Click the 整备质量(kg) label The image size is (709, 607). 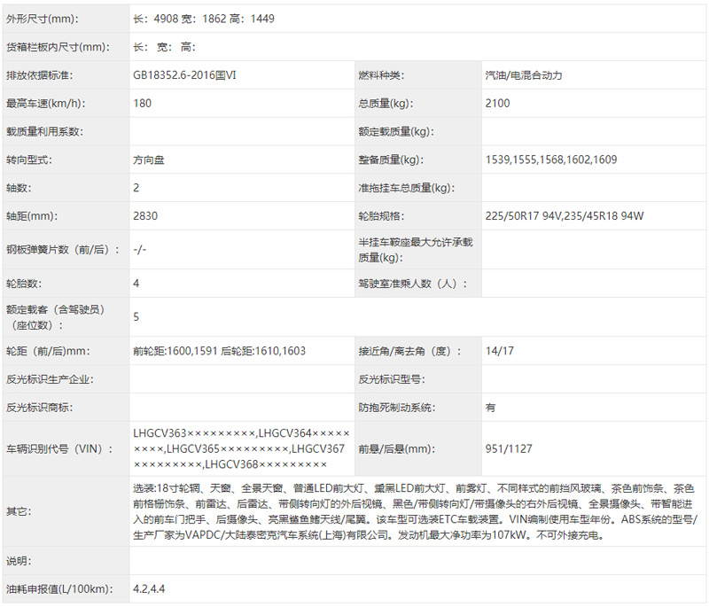click(x=391, y=160)
